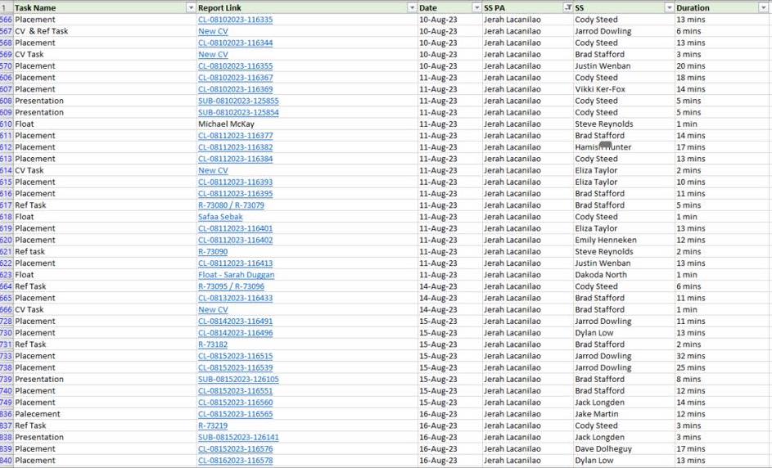Image resolution: width=772 pixels, height=468 pixels.
Task: Open report link CL-08112023-116377
Action: pyautogui.click(x=235, y=136)
